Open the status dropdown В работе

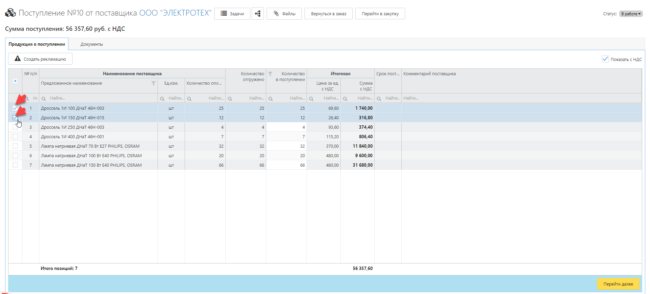point(631,14)
